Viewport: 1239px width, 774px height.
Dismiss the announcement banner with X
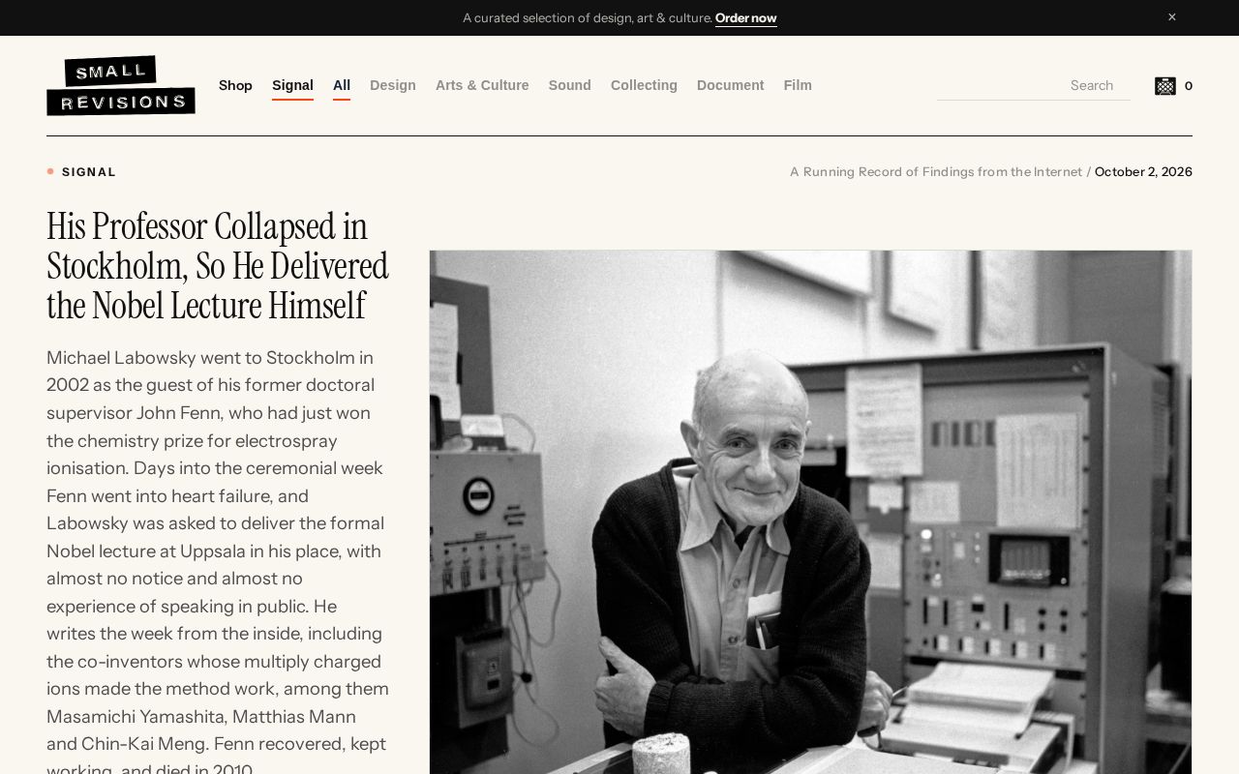(1172, 17)
